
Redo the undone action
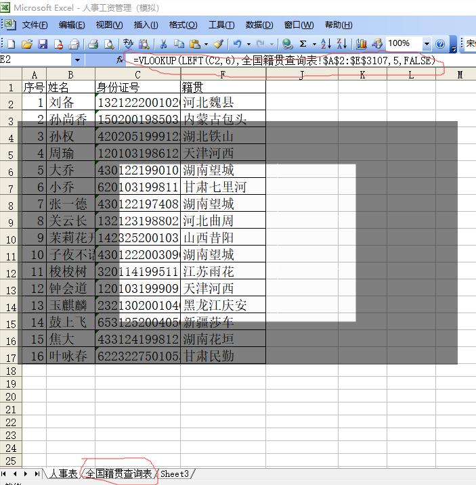[x=261, y=44]
